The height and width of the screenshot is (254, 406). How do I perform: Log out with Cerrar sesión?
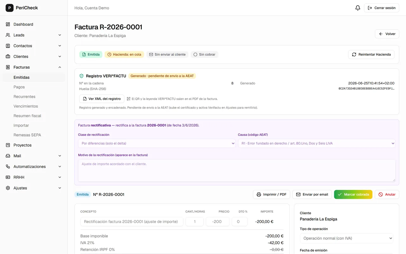382,8
